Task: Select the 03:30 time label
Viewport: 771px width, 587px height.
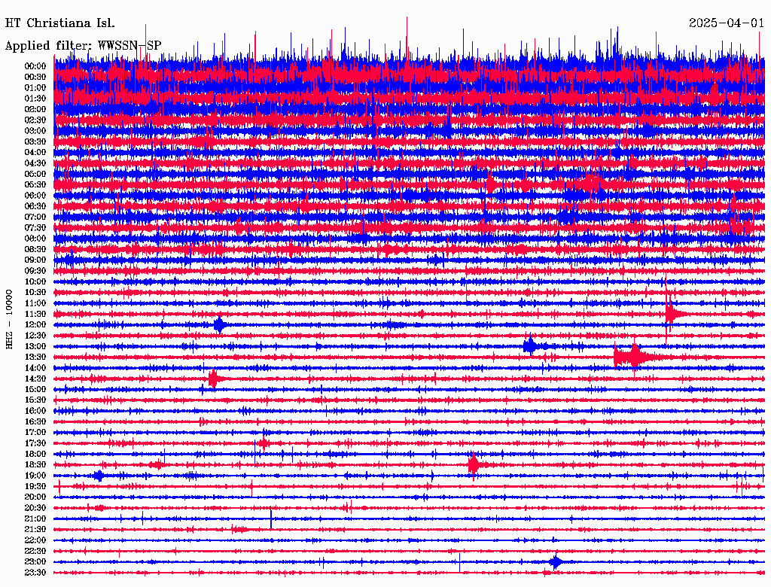Action: [x=35, y=141]
